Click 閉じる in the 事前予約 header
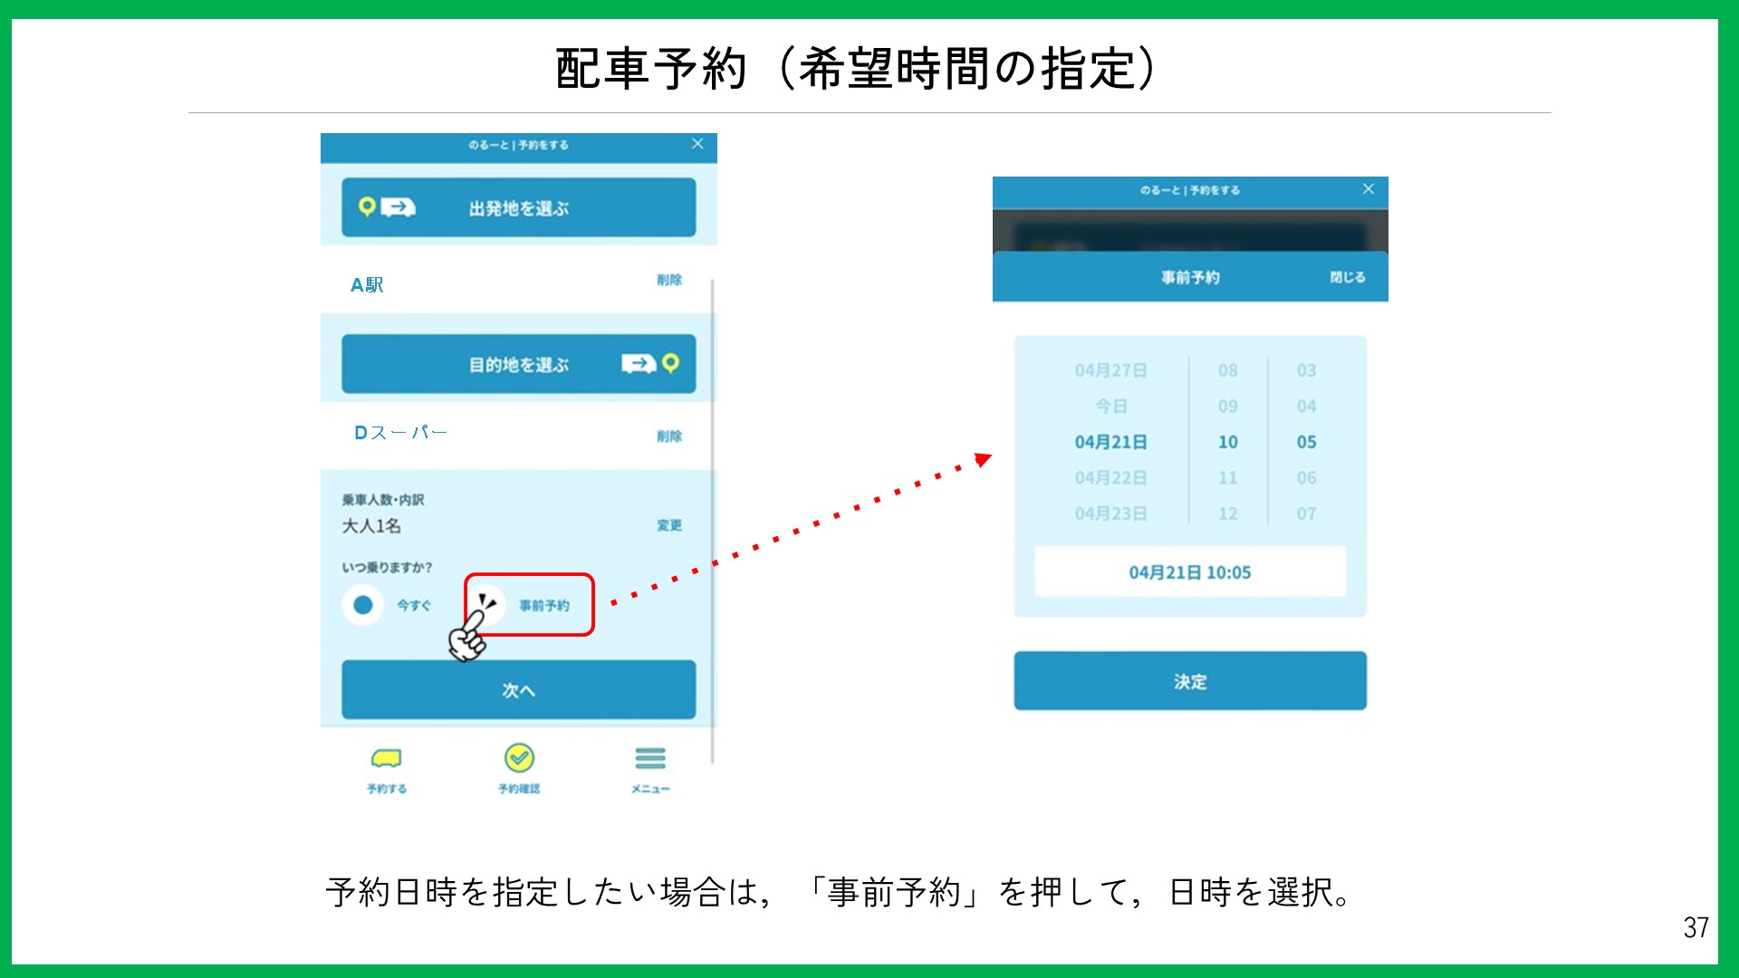 coord(1347,277)
